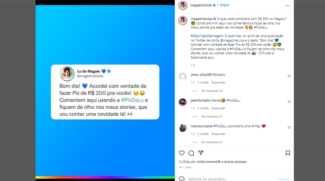Save the post with the bookmark icon
The height and width of the screenshot is (181, 325).
point(288,153)
